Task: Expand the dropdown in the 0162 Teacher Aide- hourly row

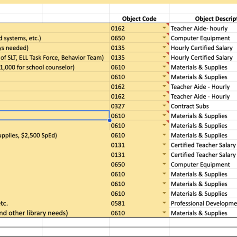Action: [x=164, y=28]
